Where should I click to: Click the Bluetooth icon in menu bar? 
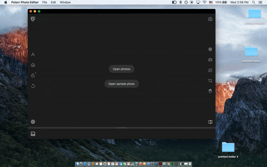click(x=181, y=2)
